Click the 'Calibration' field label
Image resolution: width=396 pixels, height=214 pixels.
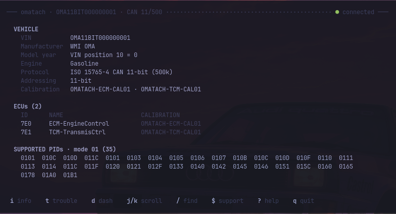pyautogui.click(x=40, y=89)
